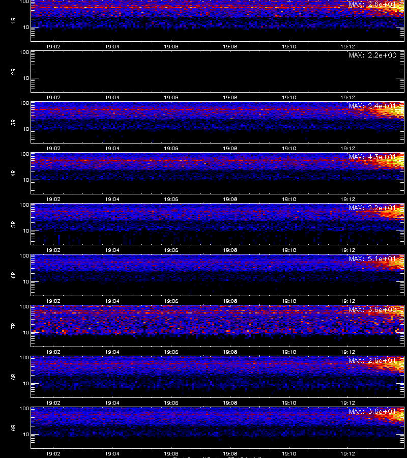The height and width of the screenshot is (458, 407).
Task: Select 'MAX: 2.2e+00' text in 2R panel
Action: point(372,55)
